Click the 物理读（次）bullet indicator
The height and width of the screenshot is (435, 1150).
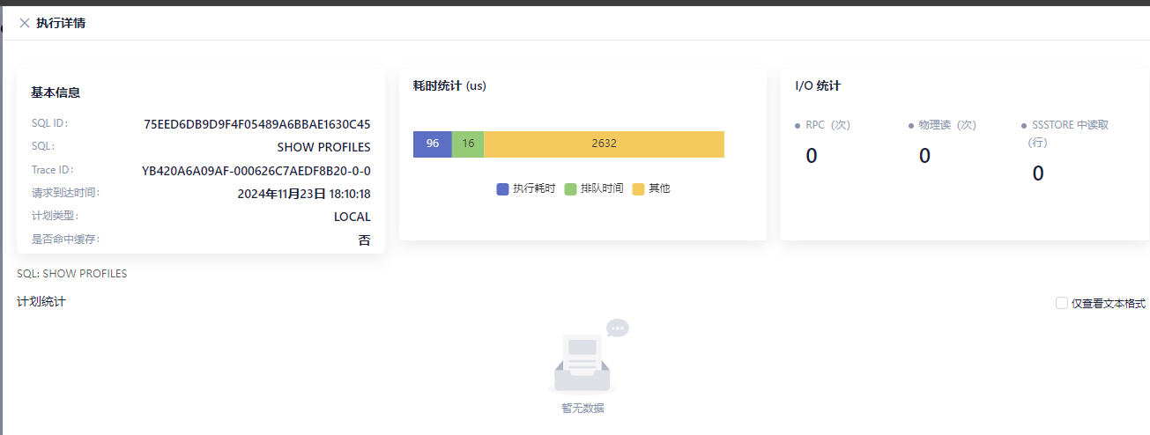click(910, 126)
